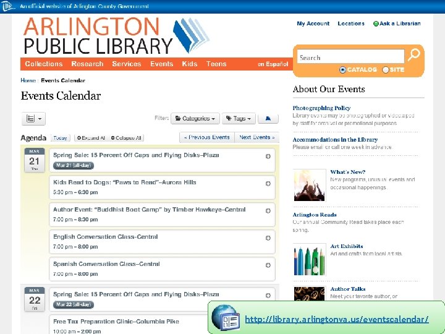Click the globe web page icon by the URL

pos(226,317)
